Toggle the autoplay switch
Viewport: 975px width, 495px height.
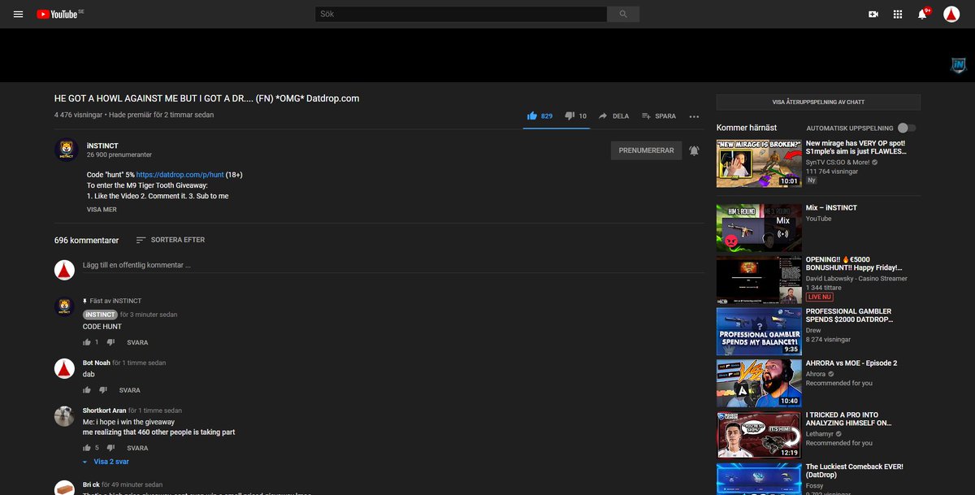[907, 128]
